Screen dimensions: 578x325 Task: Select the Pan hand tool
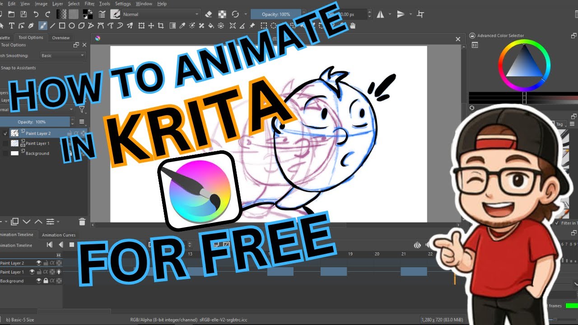[353, 26]
